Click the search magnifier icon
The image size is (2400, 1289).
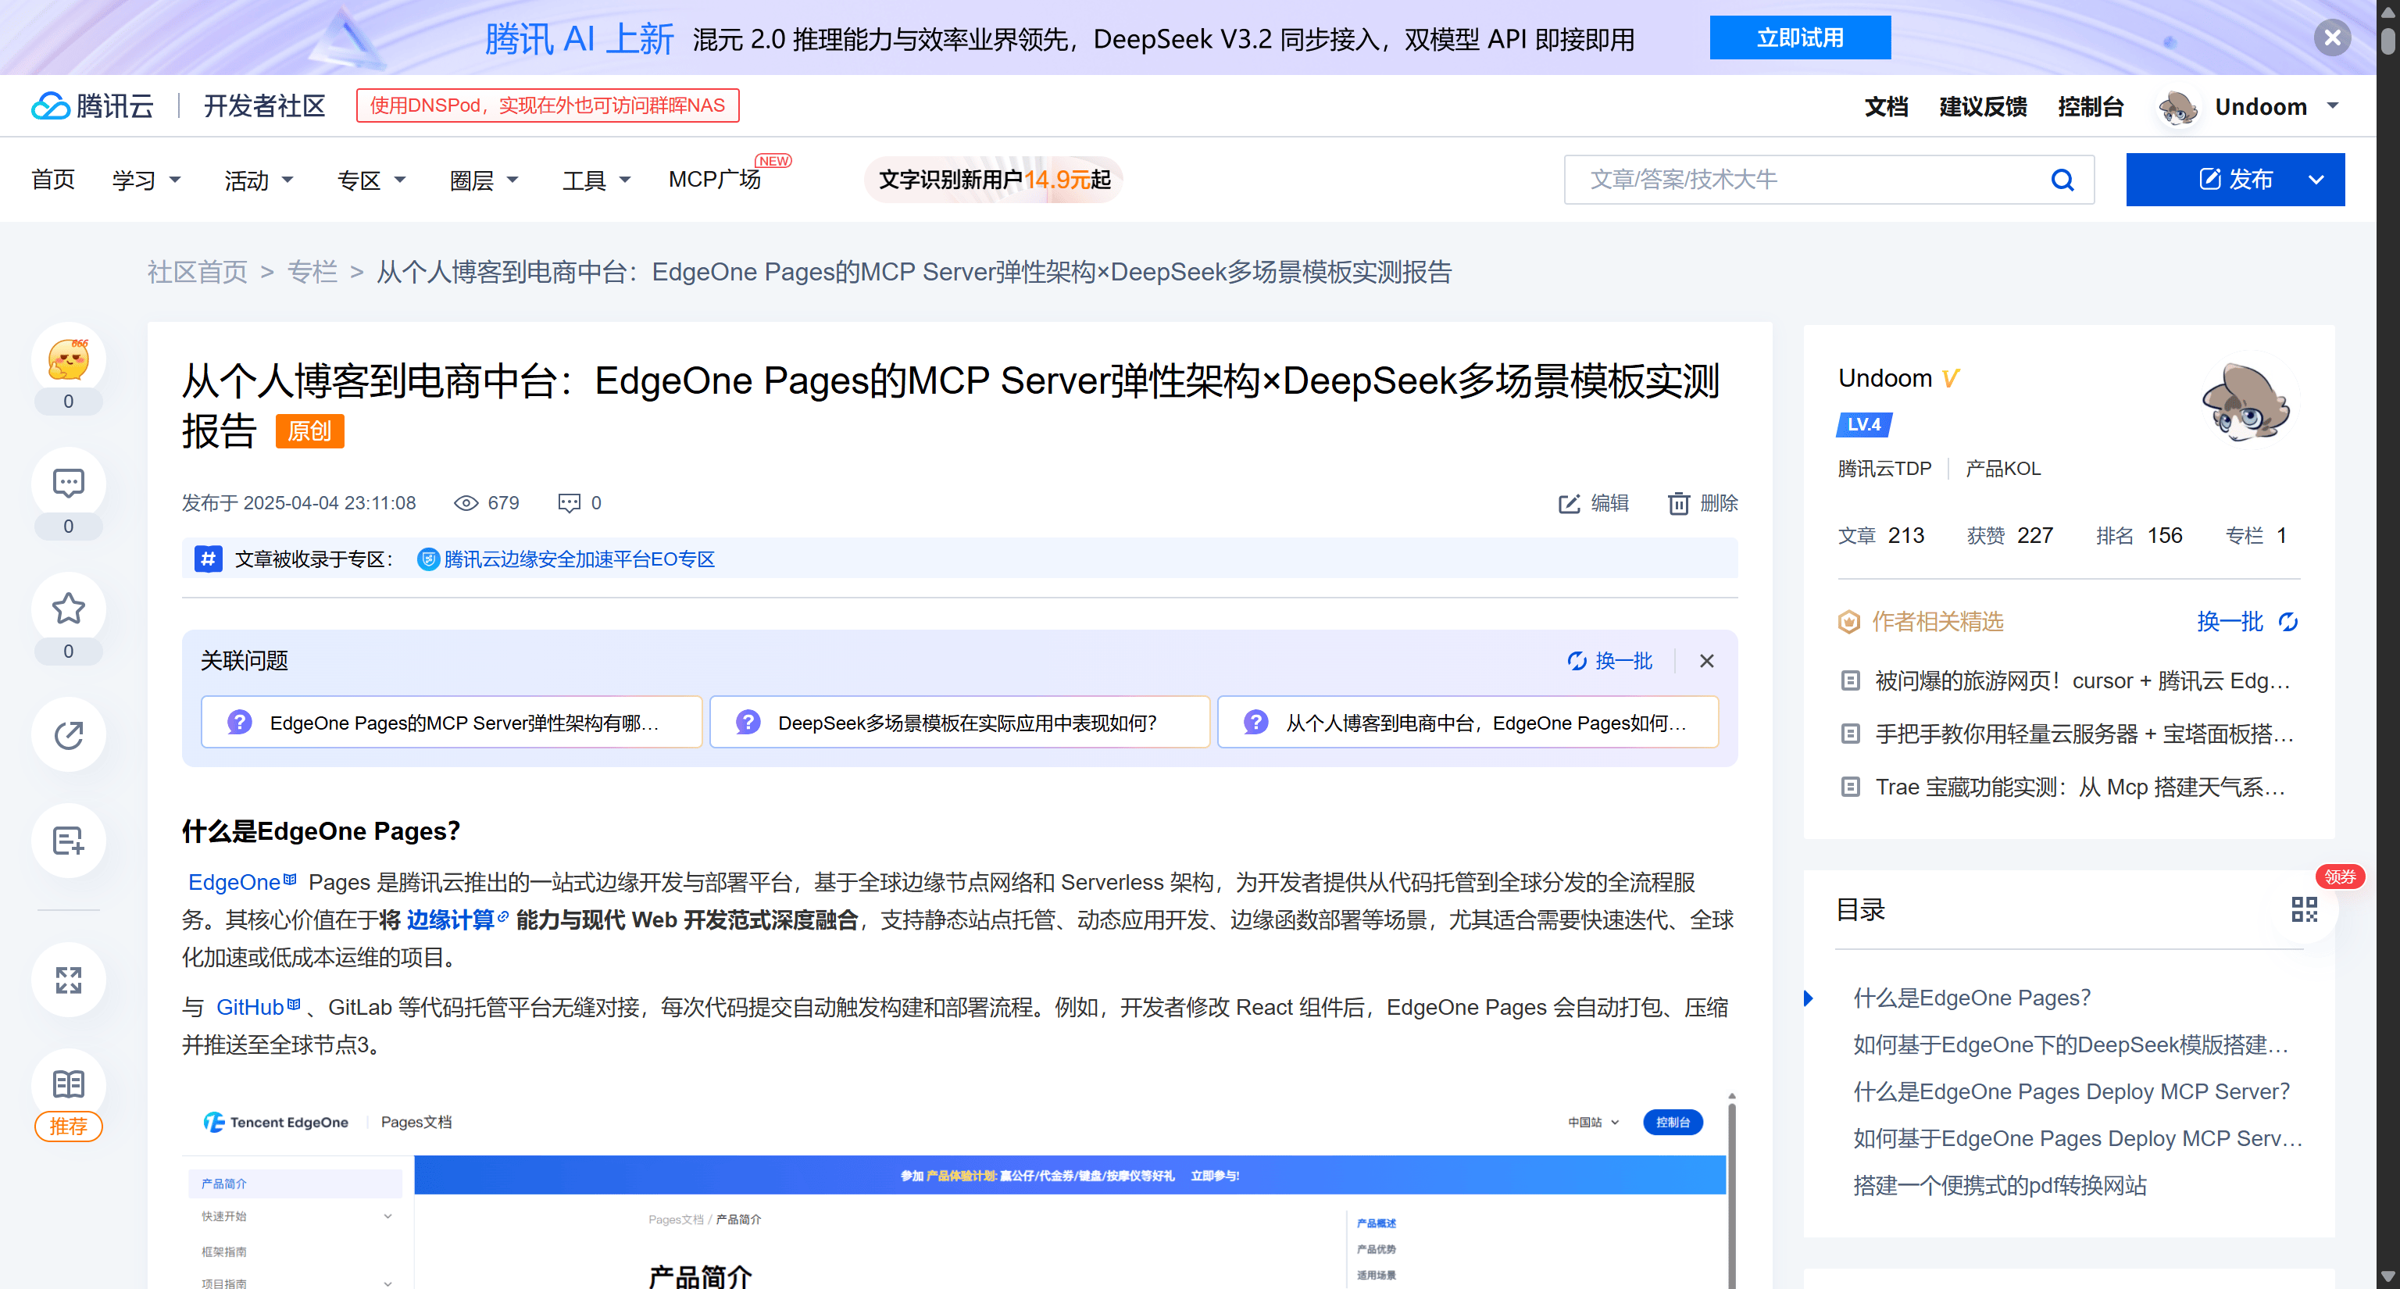coord(2062,180)
